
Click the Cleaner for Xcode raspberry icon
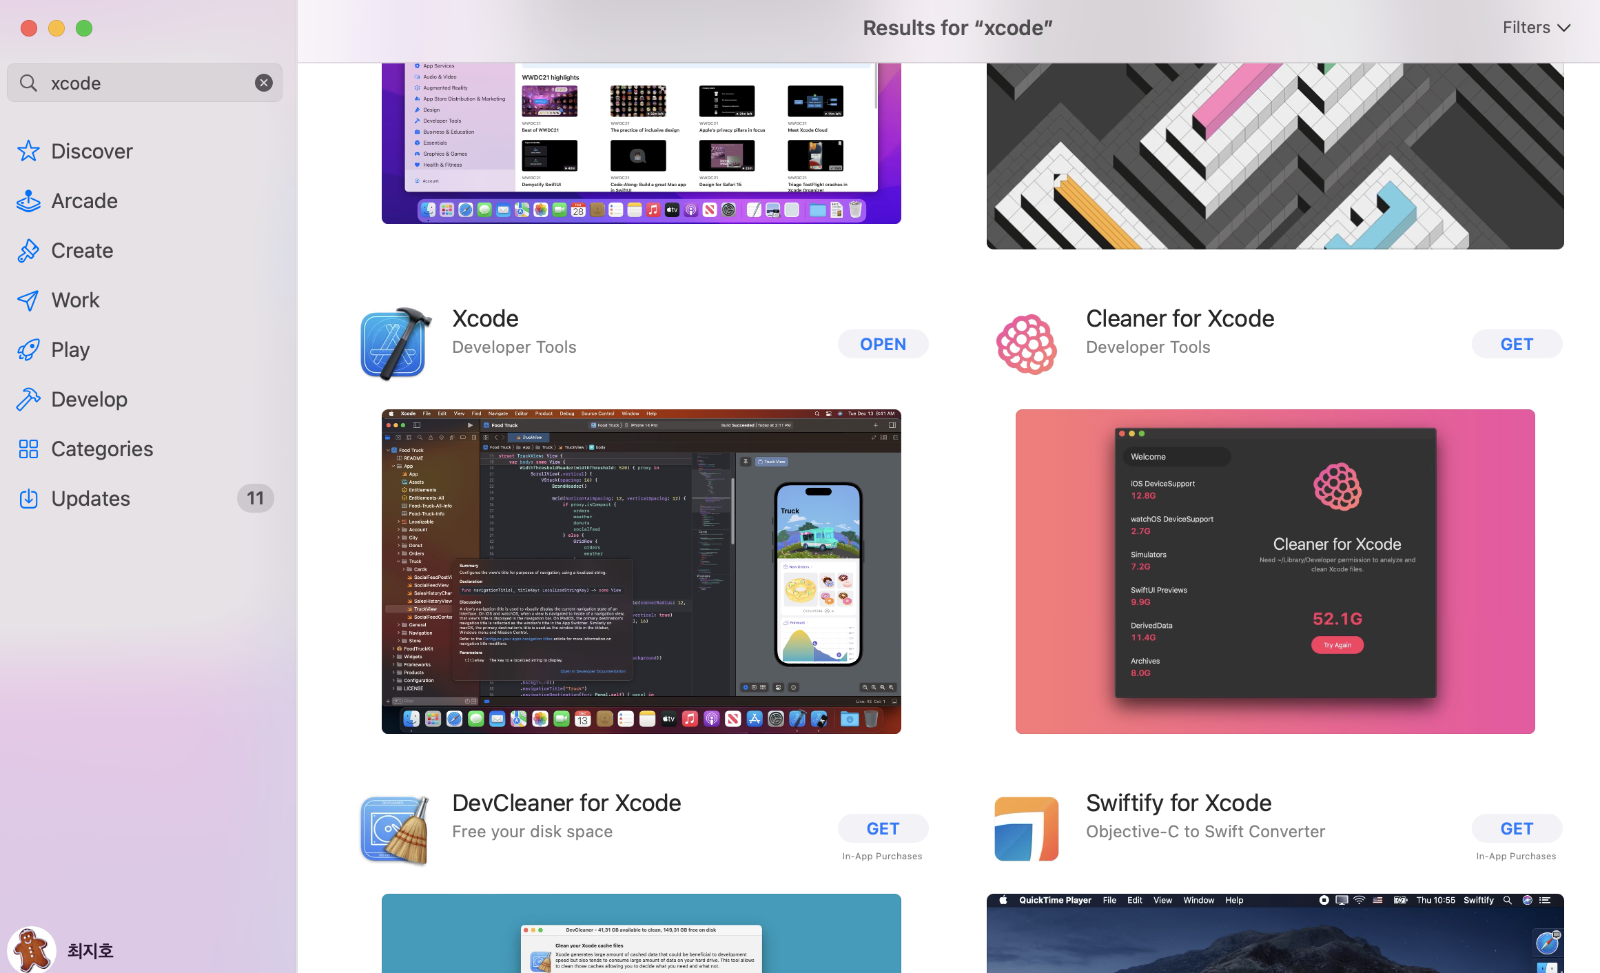coord(1026,344)
